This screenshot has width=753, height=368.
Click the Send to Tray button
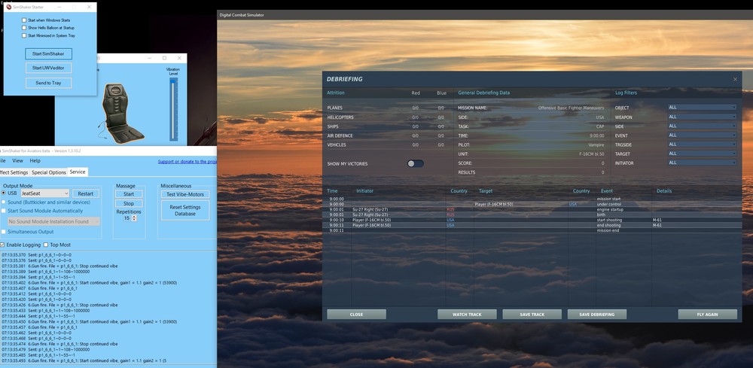(x=48, y=83)
